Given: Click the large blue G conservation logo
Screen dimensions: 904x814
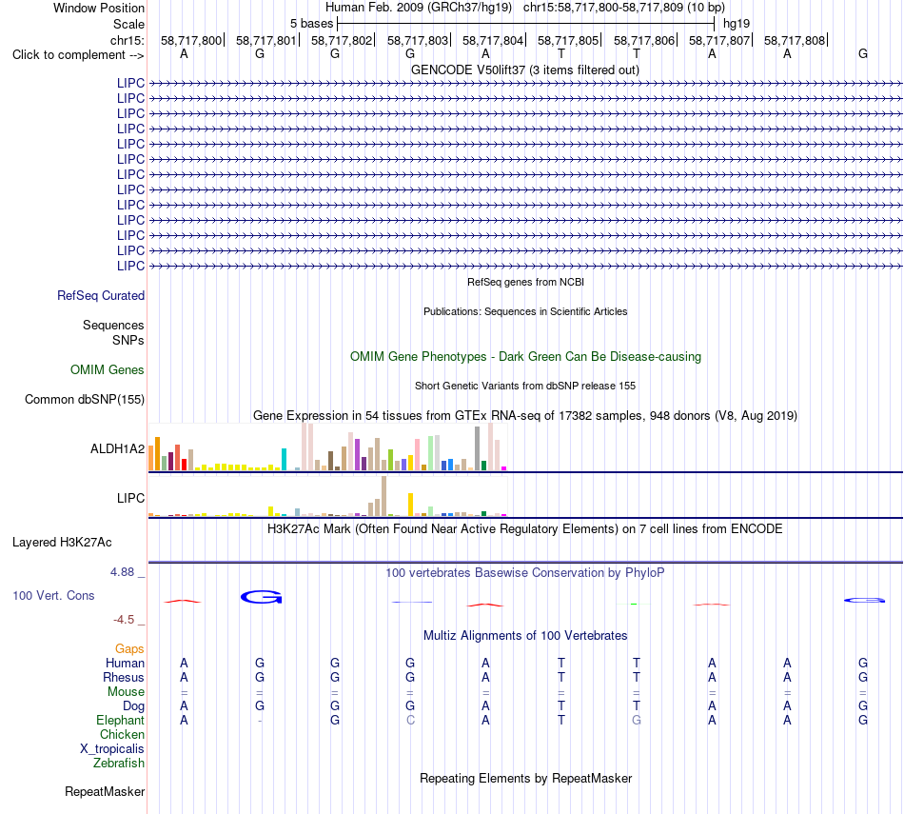Looking at the screenshot, I should (x=261, y=597).
